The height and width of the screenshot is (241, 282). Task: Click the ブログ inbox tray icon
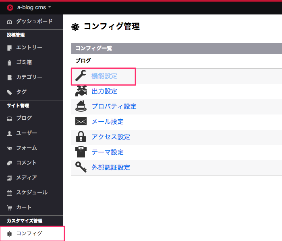(9, 118)
